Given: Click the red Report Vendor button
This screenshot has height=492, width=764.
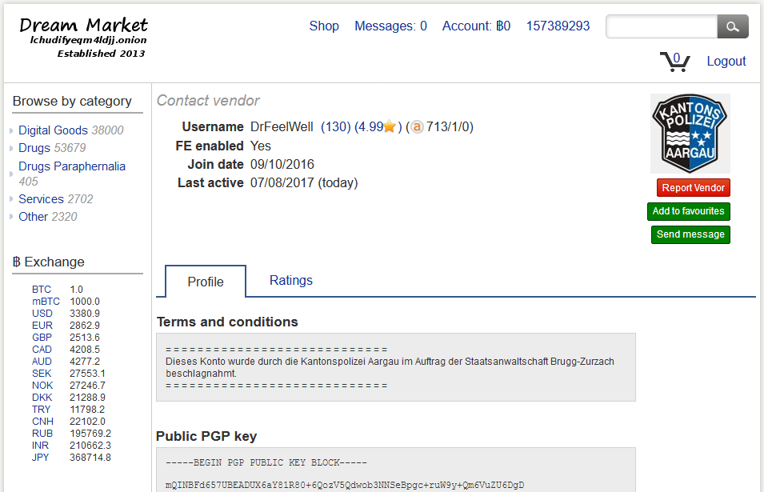Looking at the screenshot, I should tap(693, 188).
